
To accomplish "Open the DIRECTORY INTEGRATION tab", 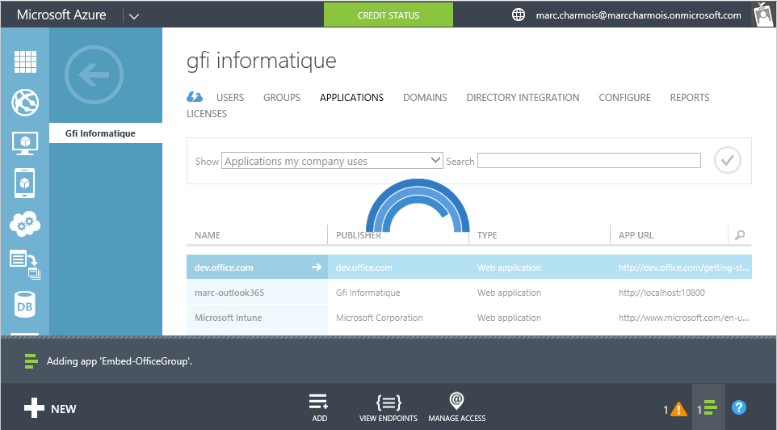I will click(523, 98).
